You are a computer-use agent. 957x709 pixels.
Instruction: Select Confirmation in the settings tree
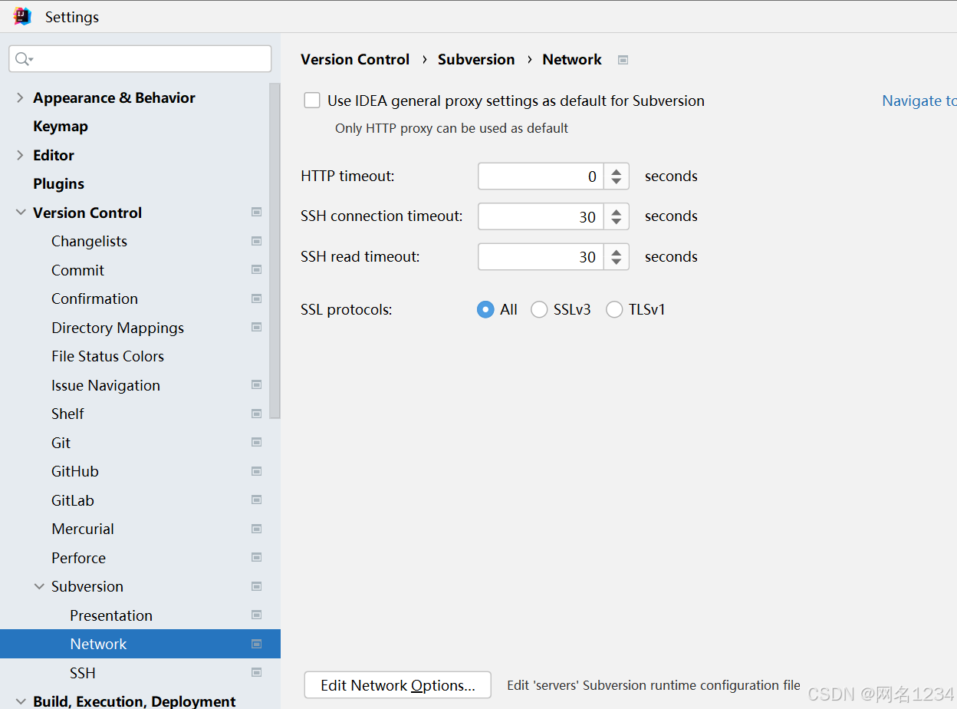tap(94, 298)
